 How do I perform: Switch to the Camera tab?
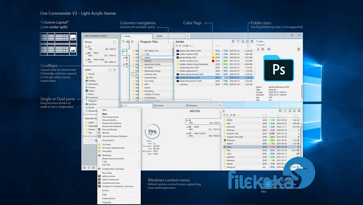pyautogui.click(x=169, y=105)
